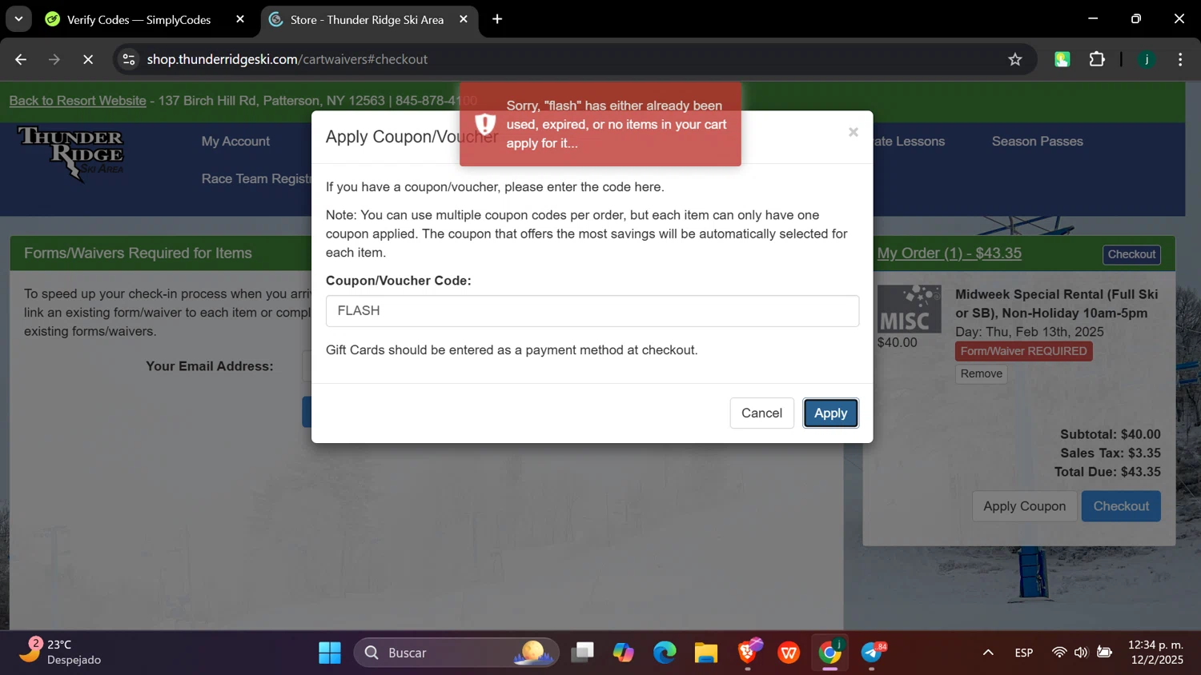The height and width of the screenshot is (675, 1201).
Task: Open the Windows Start menu
Action: [x=330, y=653]
